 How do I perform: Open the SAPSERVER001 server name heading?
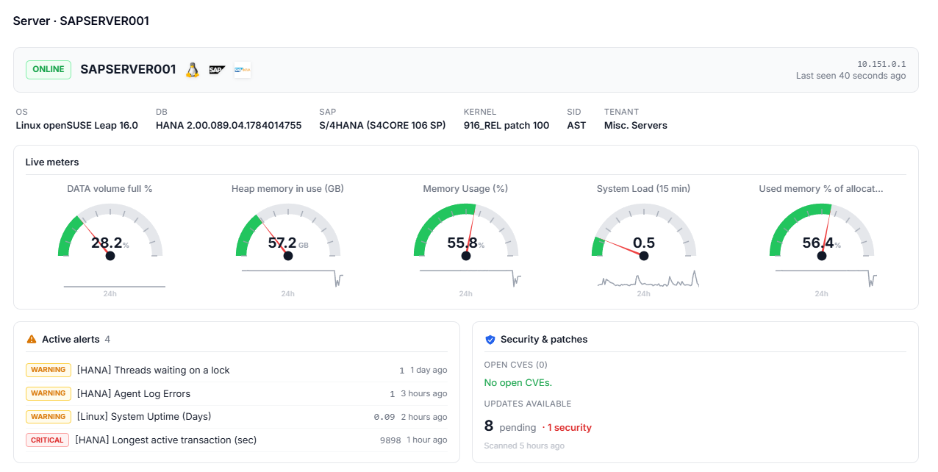coord(128,70)
